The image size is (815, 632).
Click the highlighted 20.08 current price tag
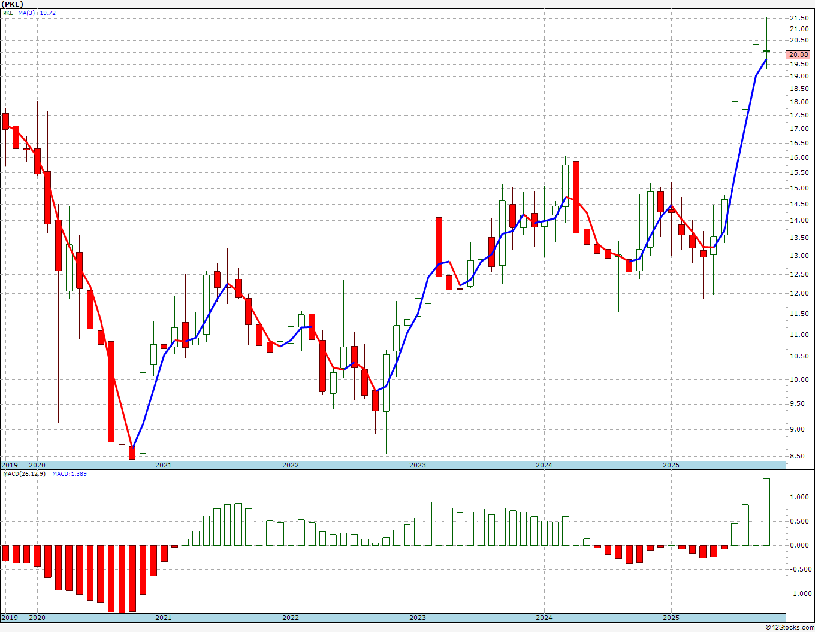(x=799, y=54)
